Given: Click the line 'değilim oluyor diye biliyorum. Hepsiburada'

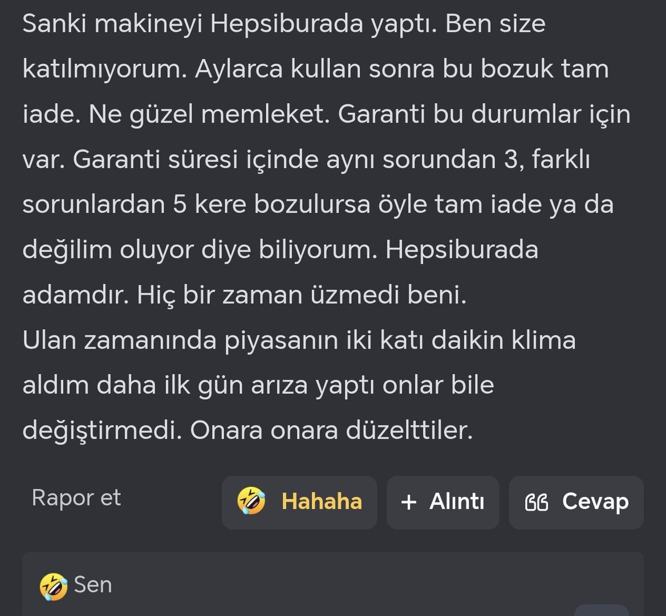Looking at the screenshot, I should (x=280, y=250).
